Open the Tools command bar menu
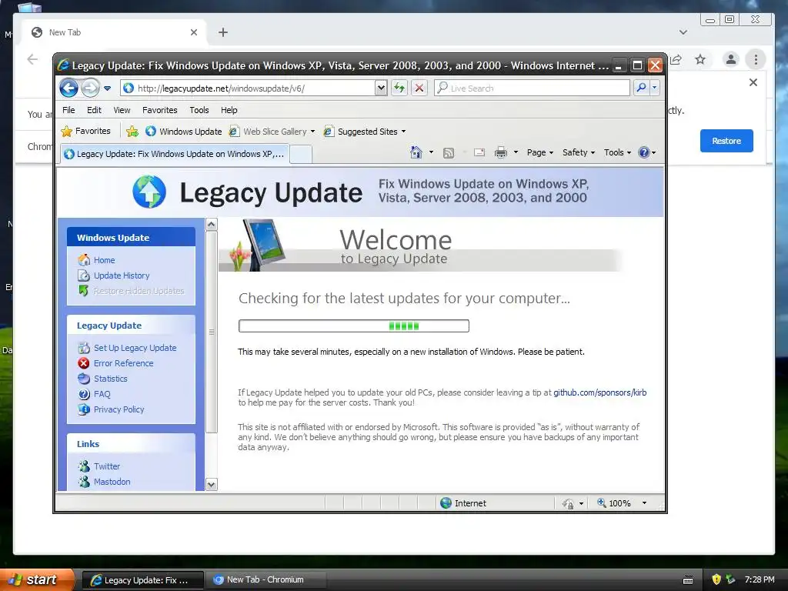This screenshot has width=788, height=591. [x=617, y=152]
